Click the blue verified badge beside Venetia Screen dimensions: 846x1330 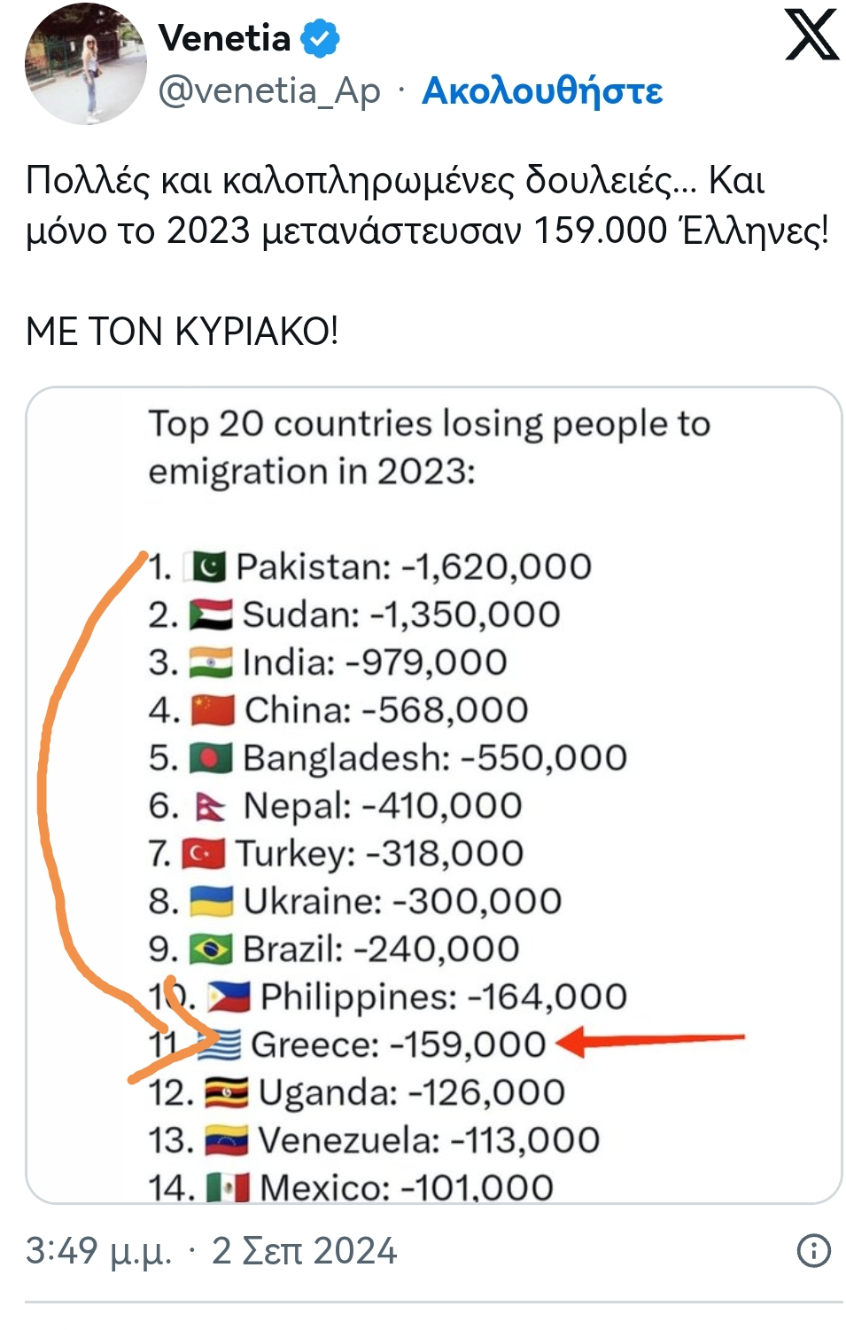pyautogui.click(x=321, y=39)
